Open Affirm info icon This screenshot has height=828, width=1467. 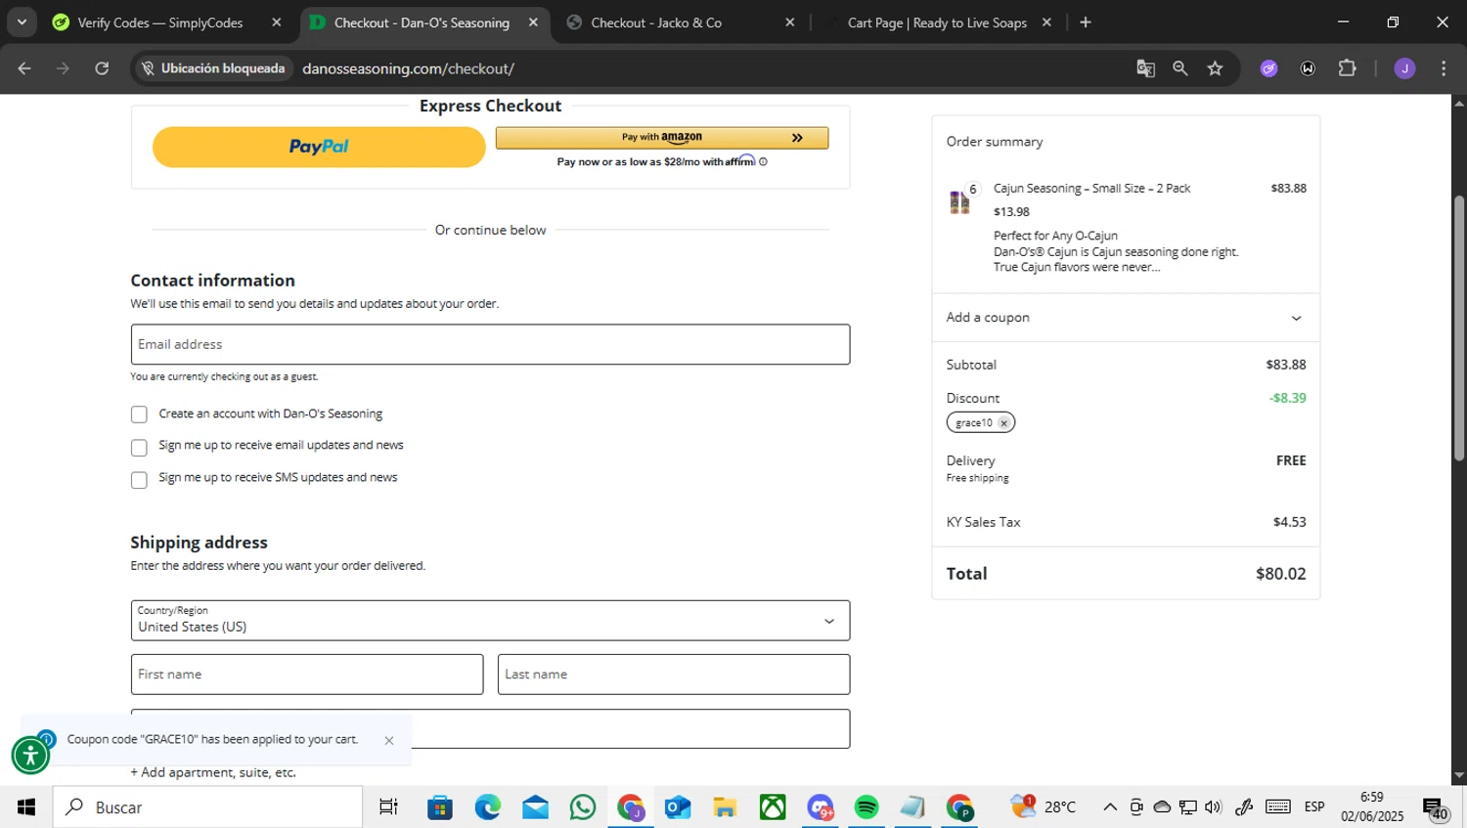coord(763,162)
